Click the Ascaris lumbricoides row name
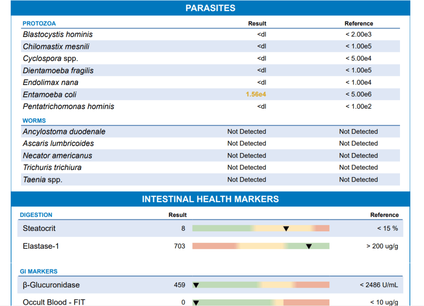The image size is (424, 306). [58, 143]
